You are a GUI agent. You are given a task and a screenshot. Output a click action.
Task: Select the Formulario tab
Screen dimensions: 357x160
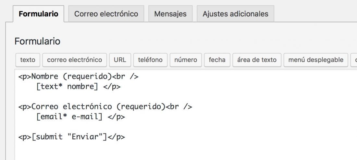coord(39,14)
